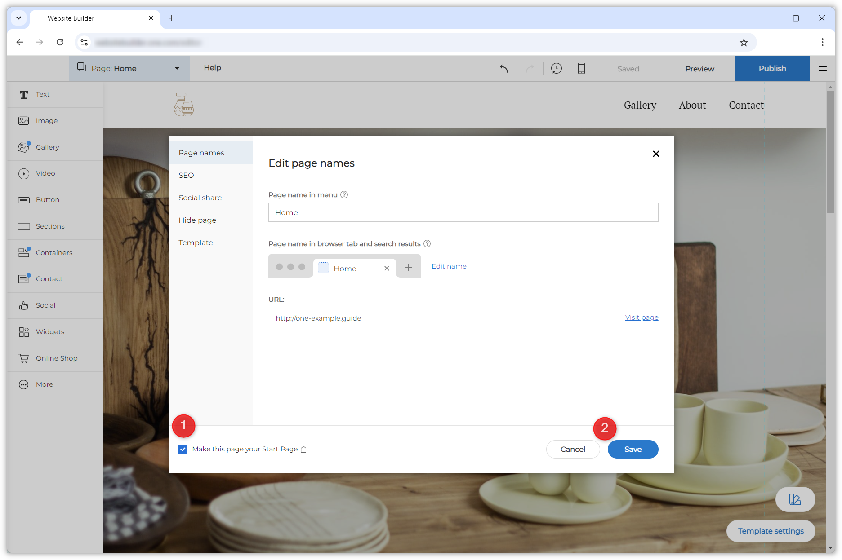Close the Edit page names dialog
This screenshot has width=842, height=560.
656,154
